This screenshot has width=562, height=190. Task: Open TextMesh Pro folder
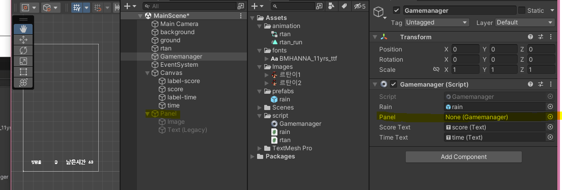coord(292,148)
